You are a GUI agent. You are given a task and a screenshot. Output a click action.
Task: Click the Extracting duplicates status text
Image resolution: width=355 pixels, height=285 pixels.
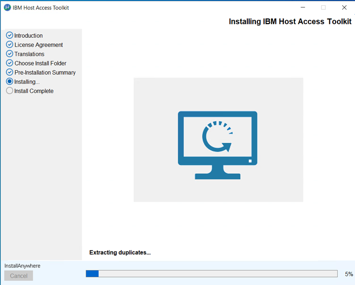(120, 252)
